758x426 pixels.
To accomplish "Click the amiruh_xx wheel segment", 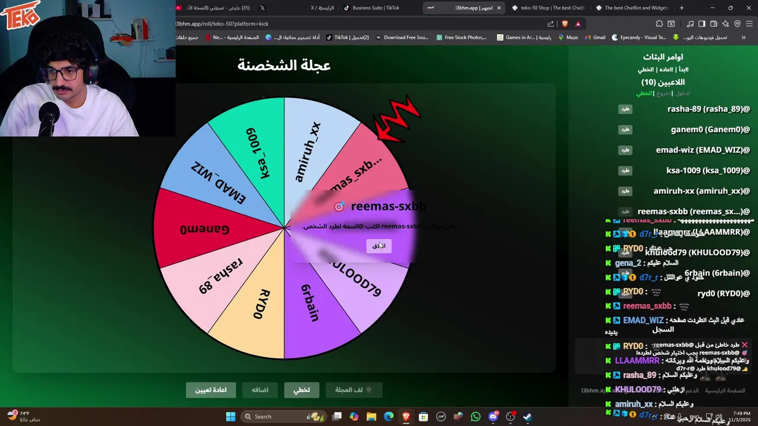I will coord(308,153).
